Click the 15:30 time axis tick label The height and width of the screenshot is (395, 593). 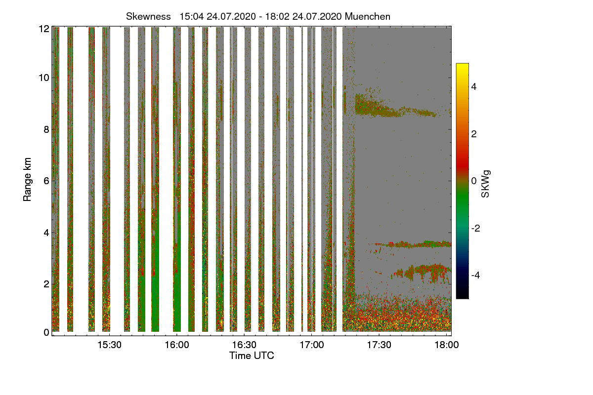109,345
